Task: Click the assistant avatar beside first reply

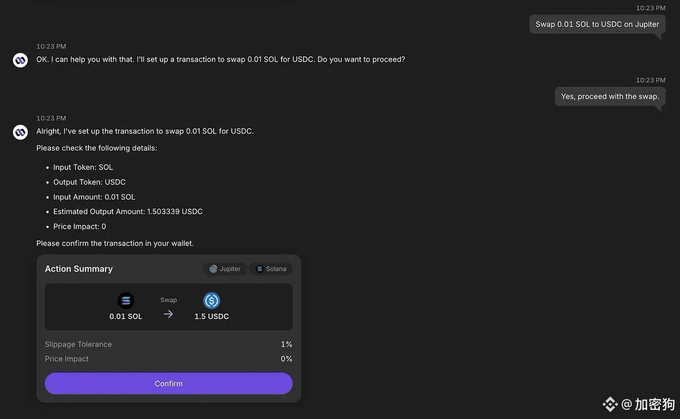Action: point(20,60)
